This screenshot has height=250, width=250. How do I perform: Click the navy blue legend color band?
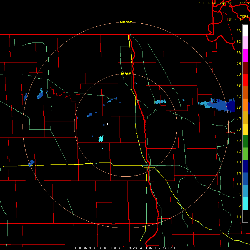[x=245, y=166]
